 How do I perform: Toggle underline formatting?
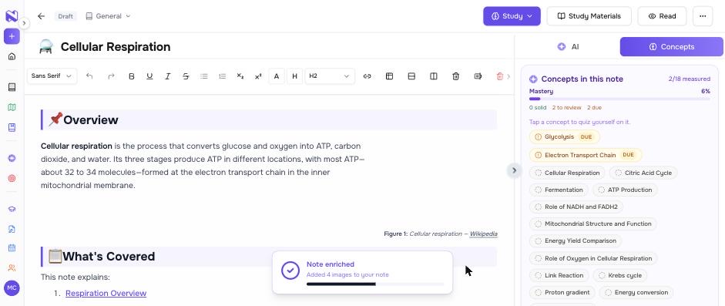point(149,76)
